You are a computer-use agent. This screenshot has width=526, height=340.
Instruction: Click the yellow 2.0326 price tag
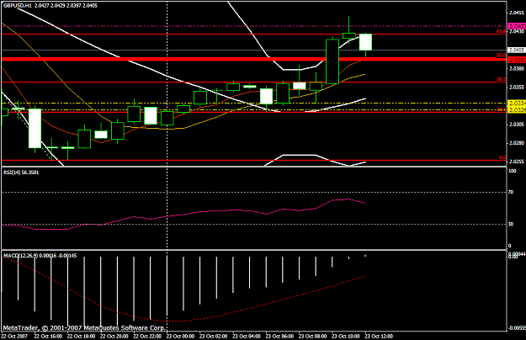pyautogui.click(x=517, y=109)
